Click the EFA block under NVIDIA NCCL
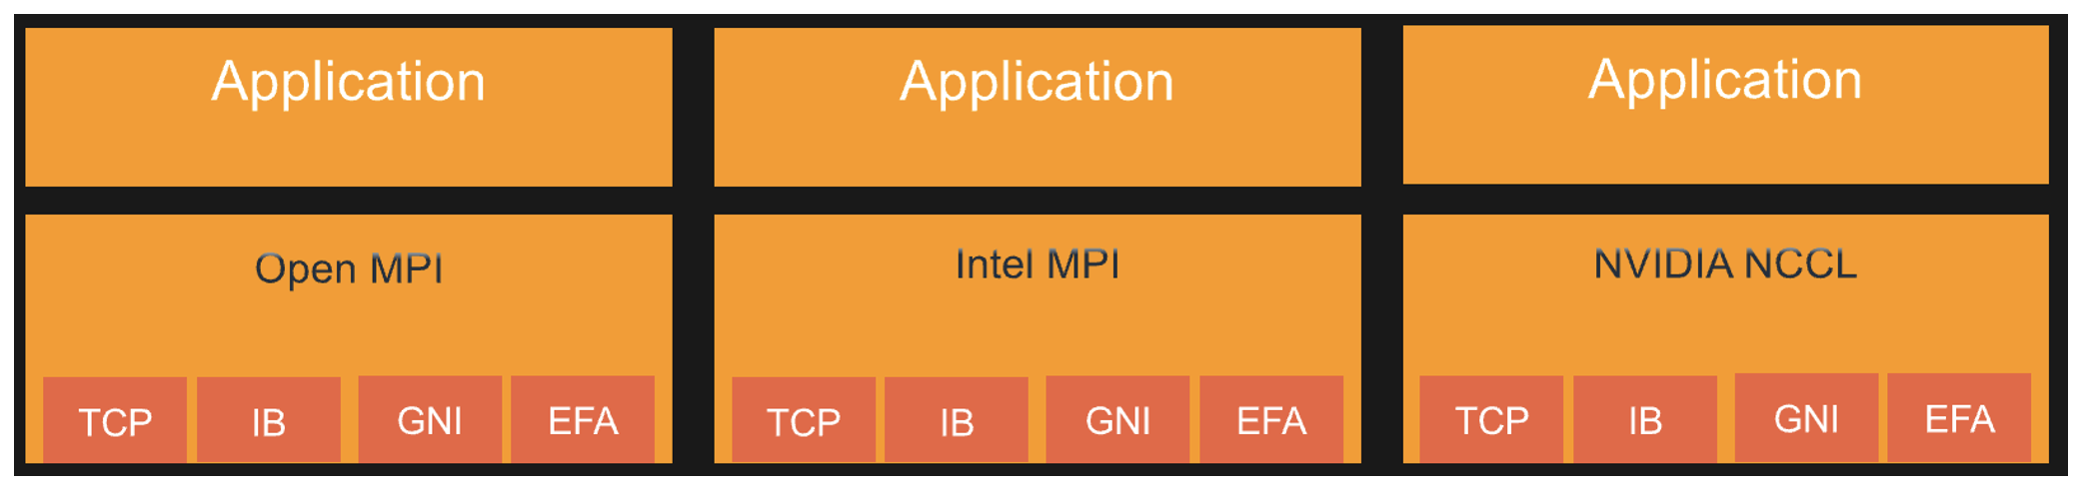Screen dimensions: 2081x493 tap(1959, 417)
